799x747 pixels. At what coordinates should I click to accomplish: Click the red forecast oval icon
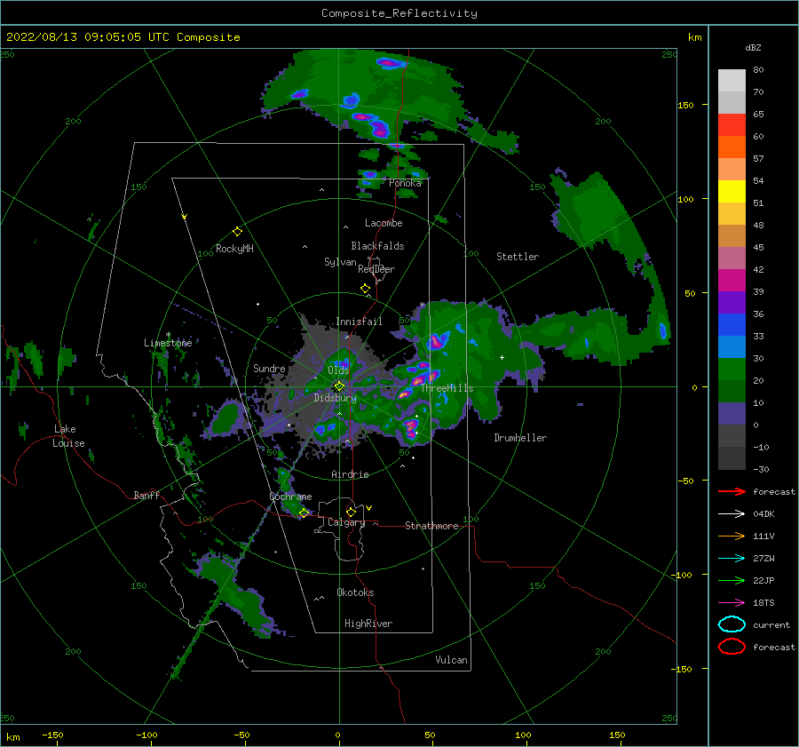pos(732,647)
